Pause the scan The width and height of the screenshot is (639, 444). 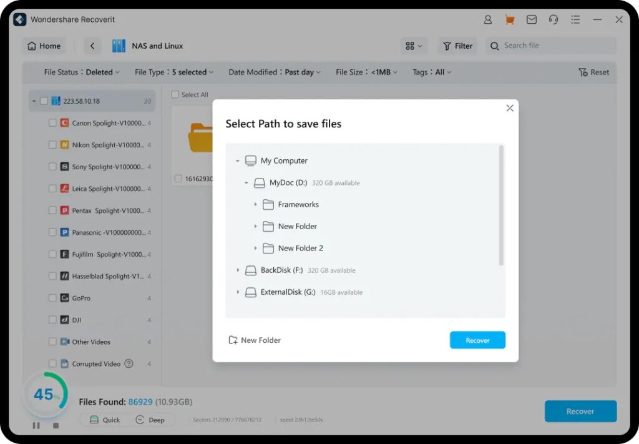coord(36,426)
